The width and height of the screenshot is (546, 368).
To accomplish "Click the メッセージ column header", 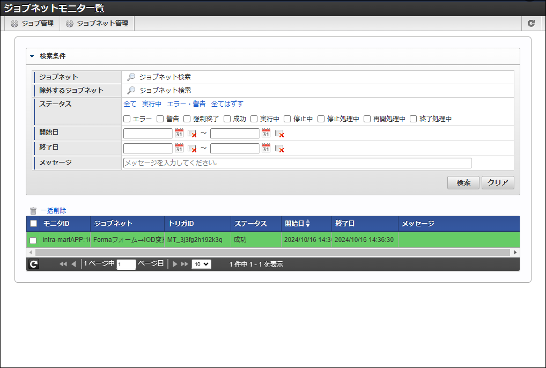I will point(459,224).
